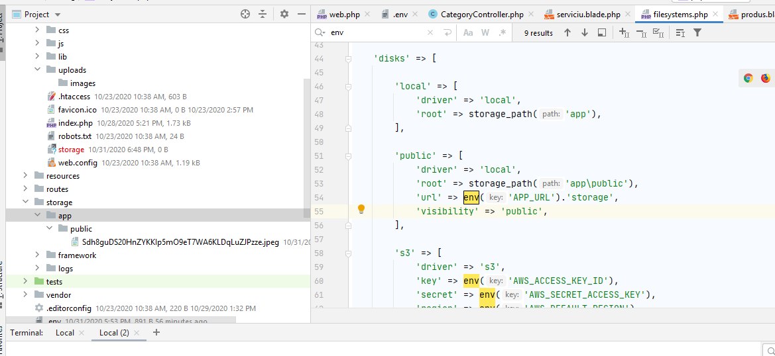This screenshot has height=356, width=775.
Task: Expand the framework folder
Action: pyautogui.click(x=37, y=255)
